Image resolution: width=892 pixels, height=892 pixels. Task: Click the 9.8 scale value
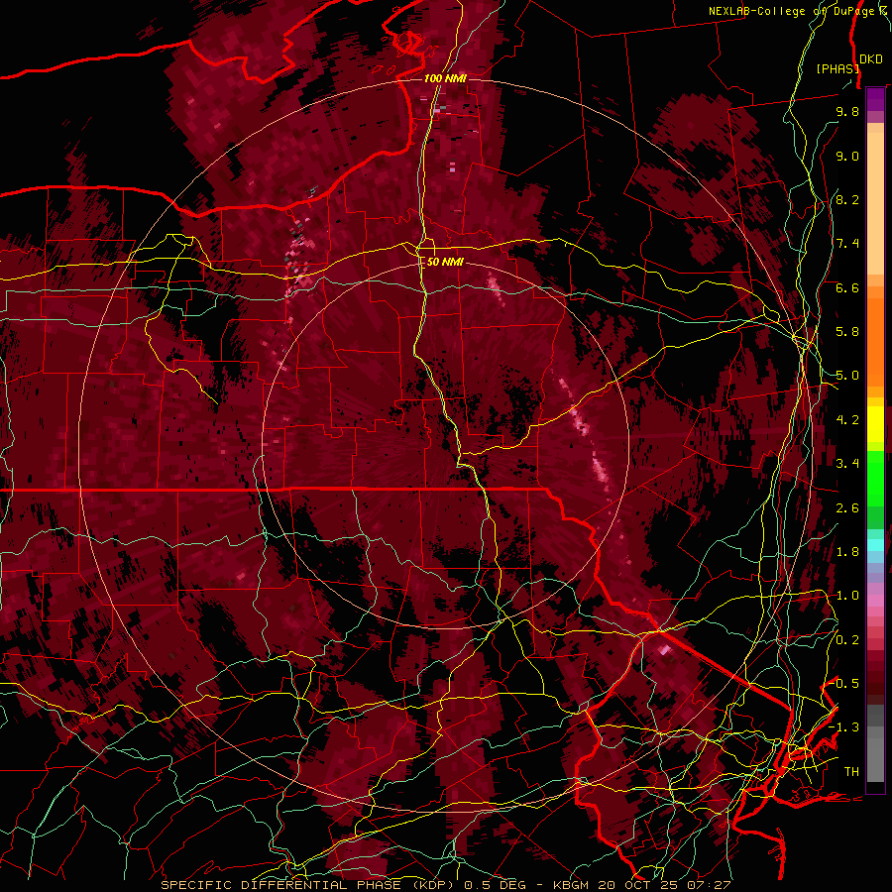tap(847, 111)
